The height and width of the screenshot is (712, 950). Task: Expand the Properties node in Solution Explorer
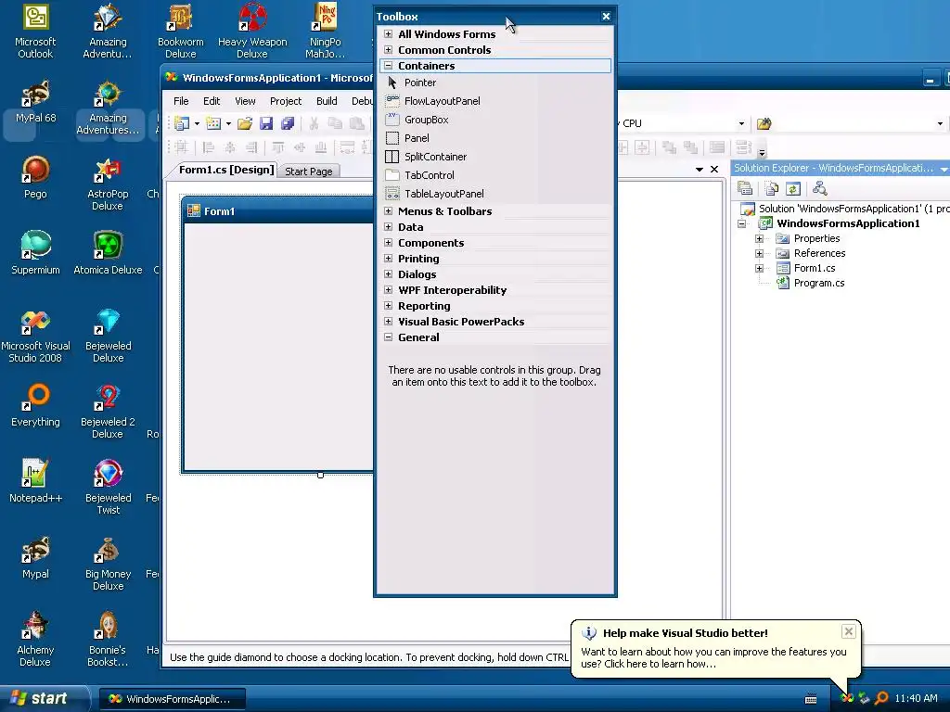click(x=759, y=238)
